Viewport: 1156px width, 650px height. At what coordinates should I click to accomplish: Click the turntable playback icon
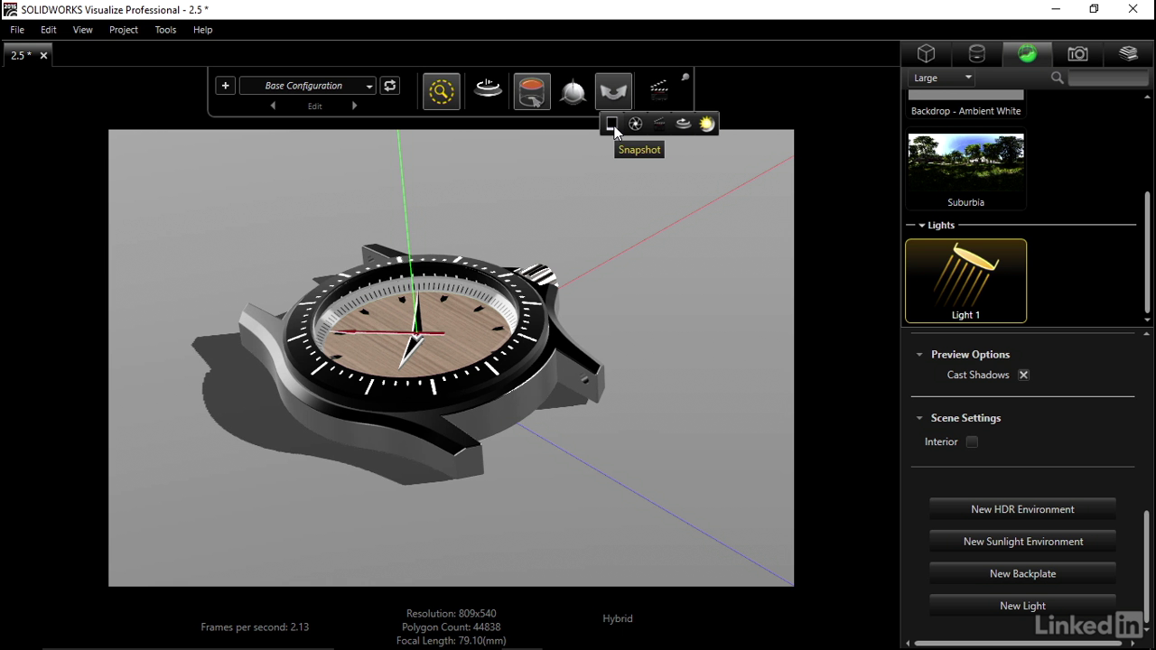pyautogui.click(x=488, y=90)
